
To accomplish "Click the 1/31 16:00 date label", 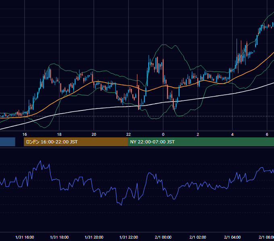I will 25,237.
